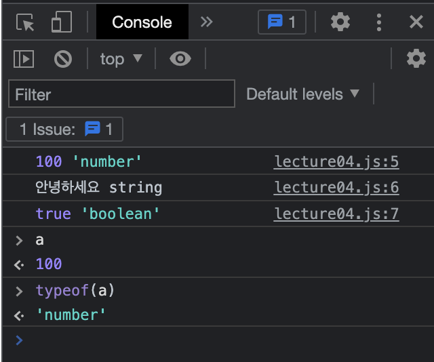Select the inspect element picker icon
Screen dimensions: 434x362
[x=26, y=22]
